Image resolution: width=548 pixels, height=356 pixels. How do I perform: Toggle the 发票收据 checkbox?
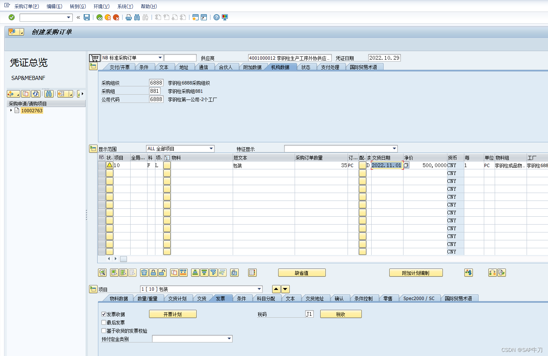coord(104,314)
